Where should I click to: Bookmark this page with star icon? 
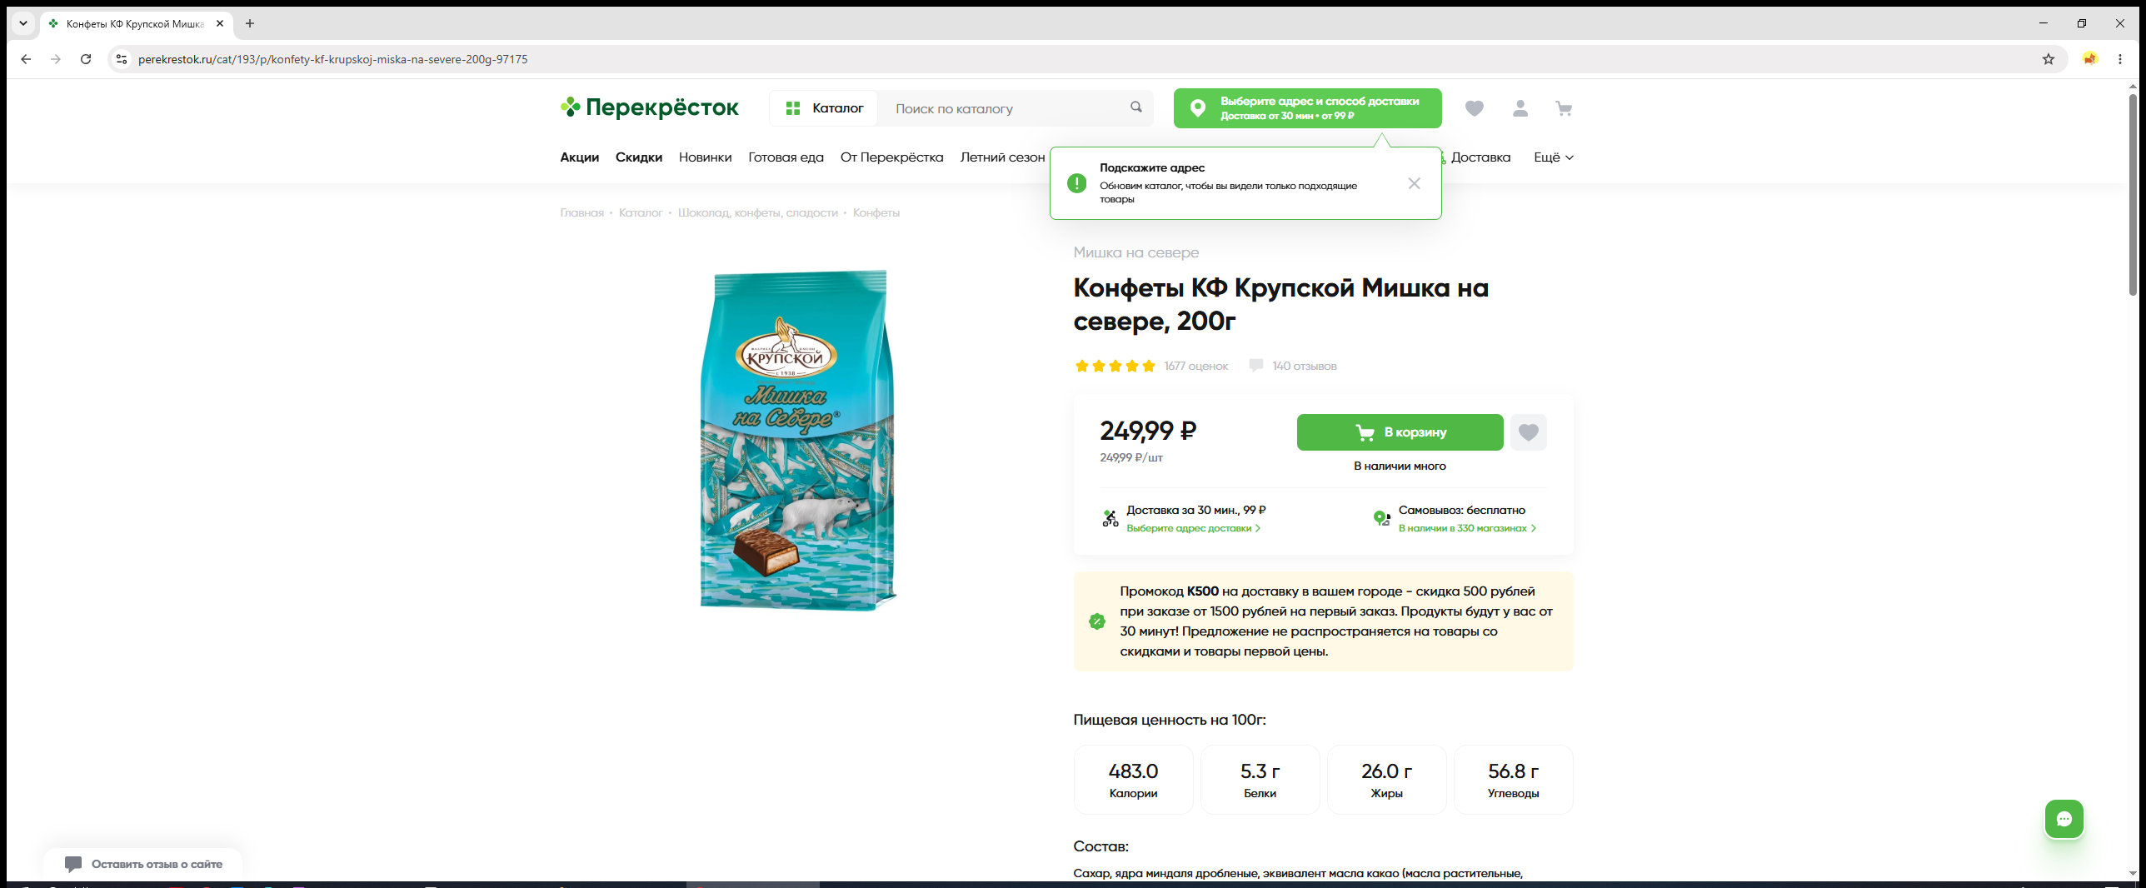coord(2048,59)
